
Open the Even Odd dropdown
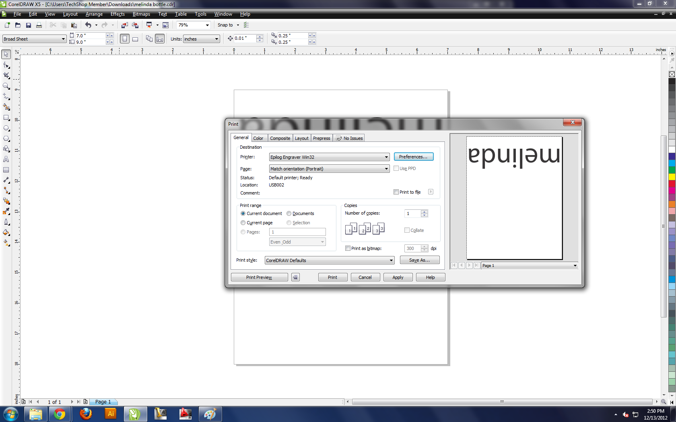tap(297, 242)
